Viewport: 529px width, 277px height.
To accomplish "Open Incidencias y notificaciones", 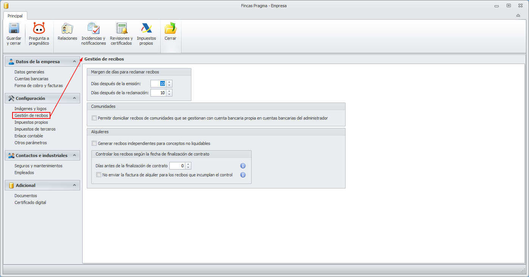I will click(x=94, y=34).
